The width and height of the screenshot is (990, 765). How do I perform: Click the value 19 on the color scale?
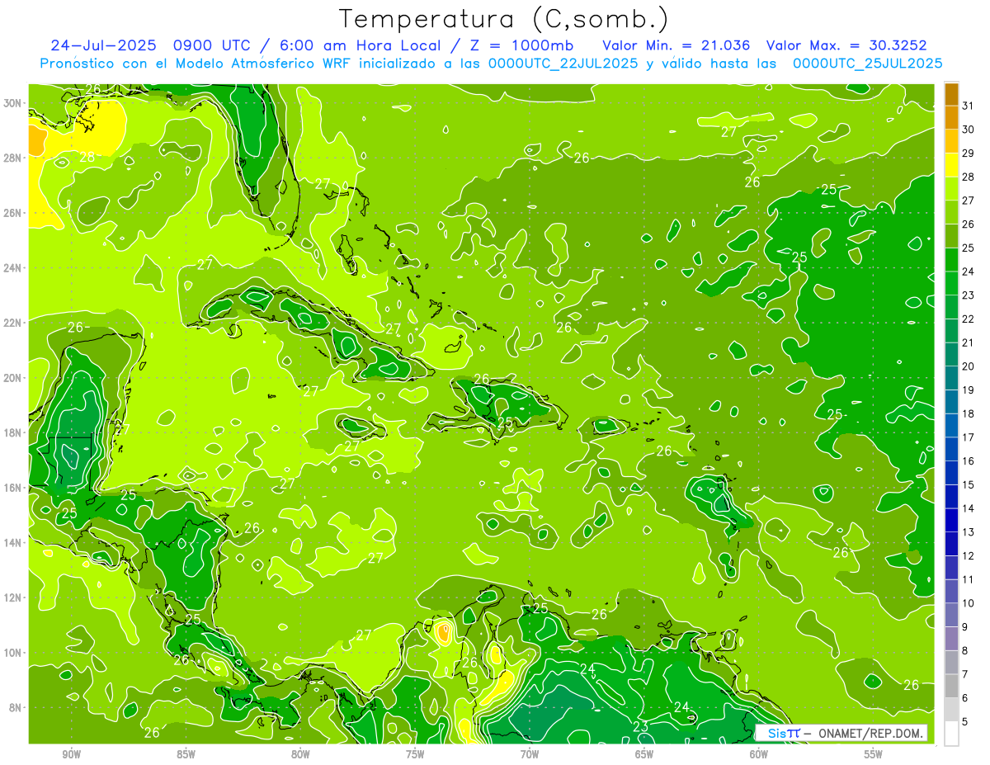pos(969,390)
